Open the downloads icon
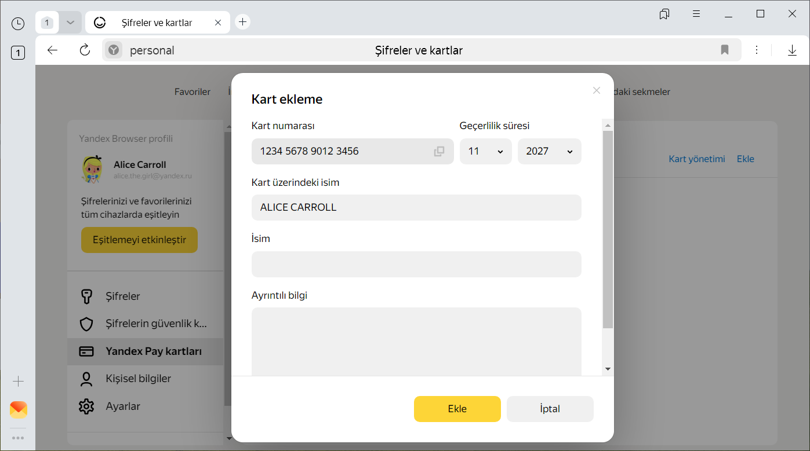The height and width of the screenshot is (451, 810). pos(792,50)
